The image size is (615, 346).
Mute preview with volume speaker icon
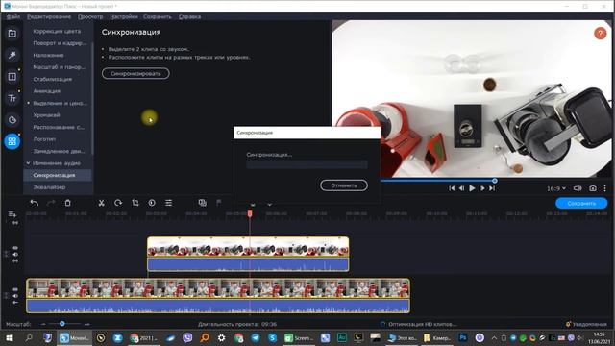click(x=578, y=188)
